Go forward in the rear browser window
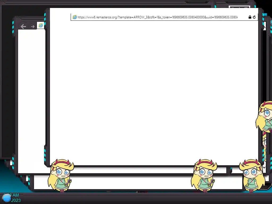 point(33,27)
